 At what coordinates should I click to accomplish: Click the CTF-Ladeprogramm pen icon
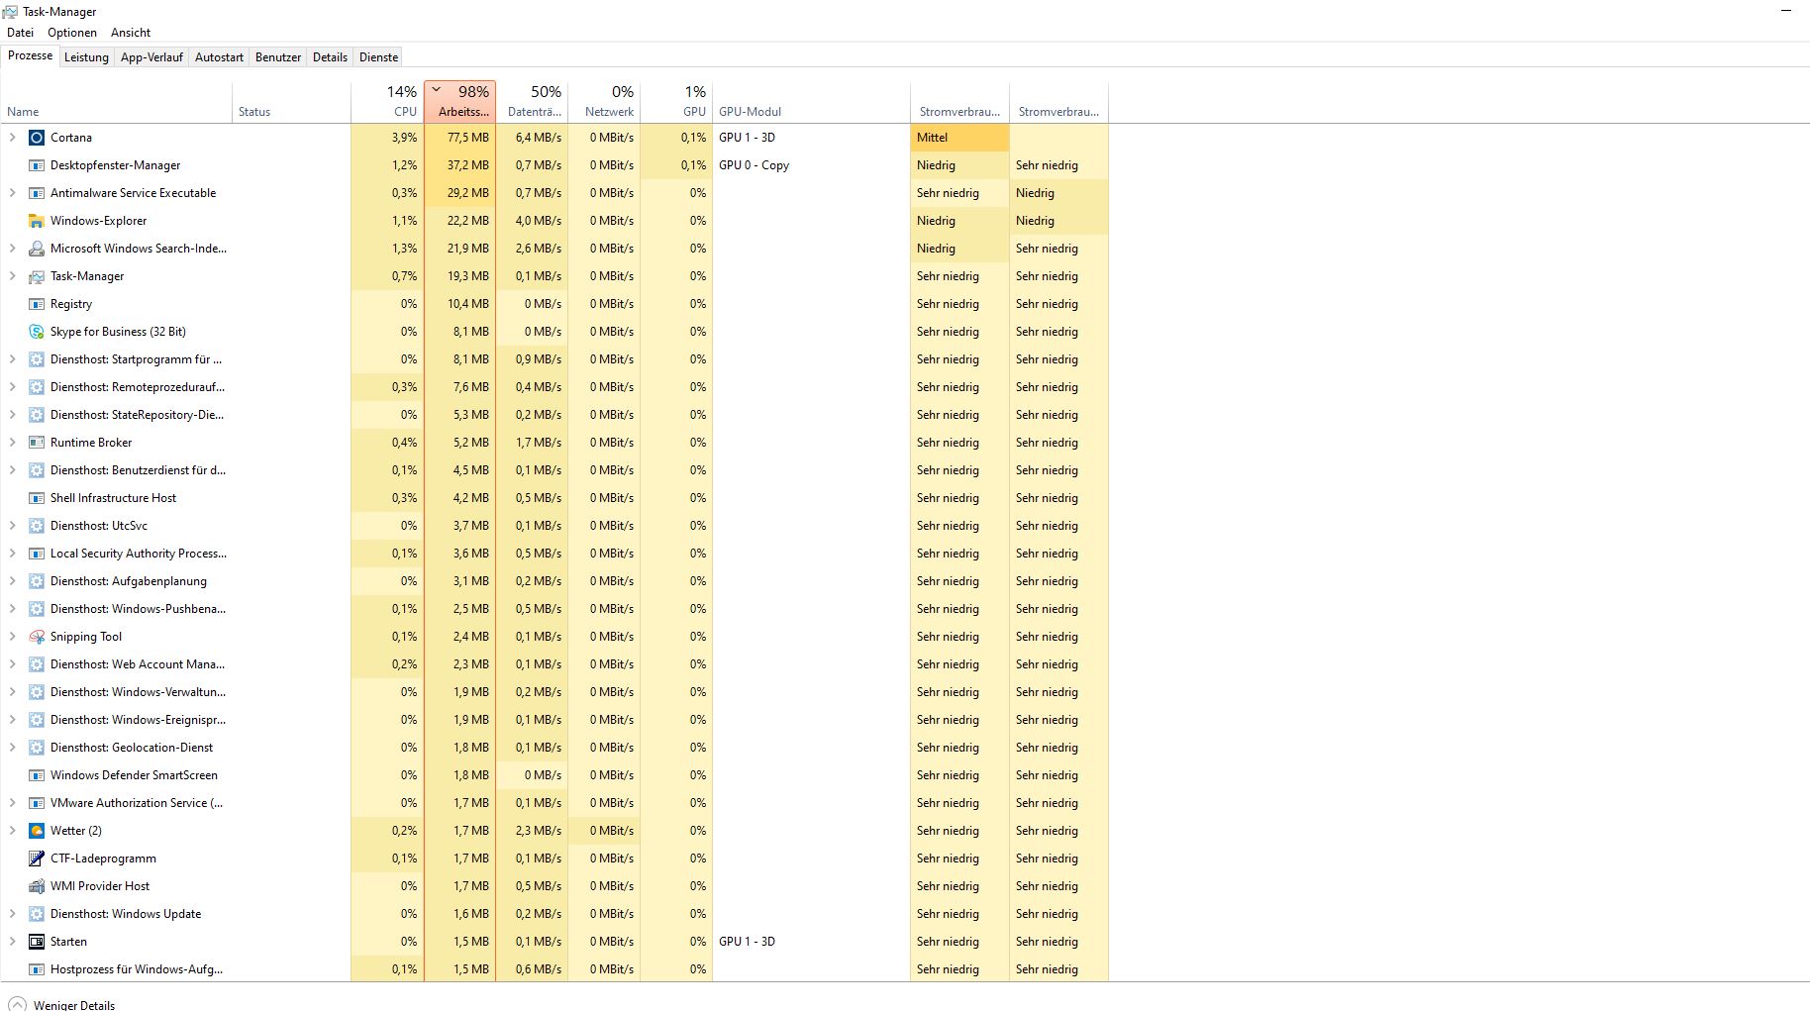(x=37, y=859)
